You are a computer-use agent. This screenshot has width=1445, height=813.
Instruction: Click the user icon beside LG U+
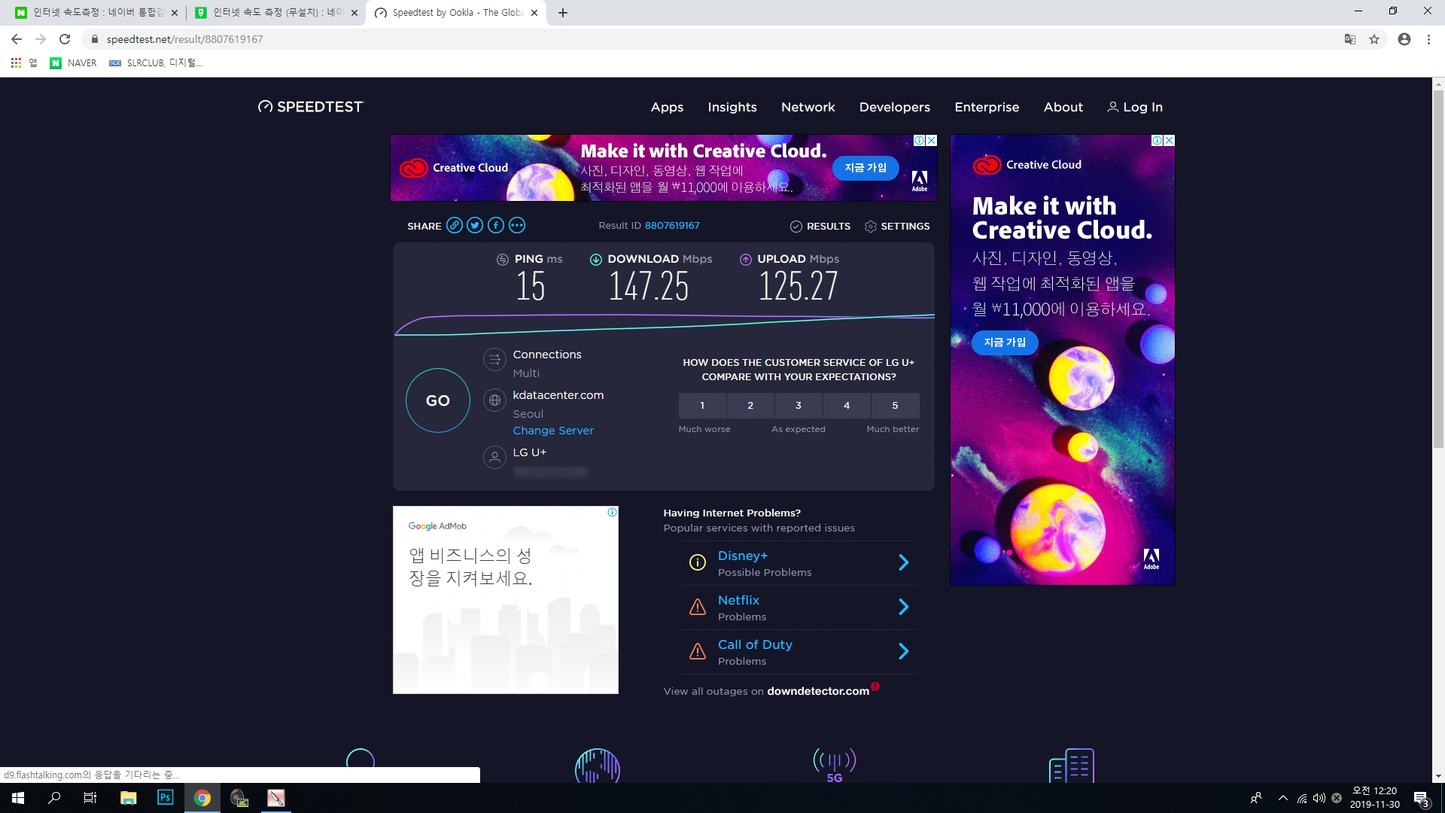[x=494, y=457]
